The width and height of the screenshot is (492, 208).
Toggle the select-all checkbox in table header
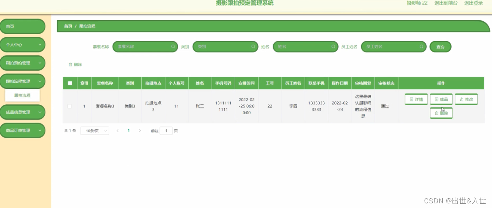tap(70, 83)
